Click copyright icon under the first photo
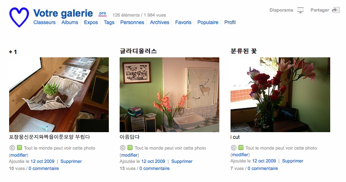The height and width of the screenshot is (182, 346). [12, 148]
